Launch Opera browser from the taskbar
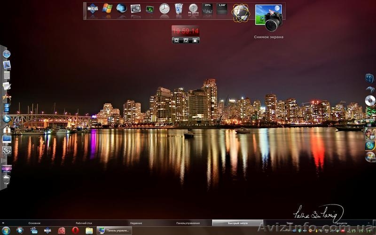The image size is (376, 235). [75, 230]
